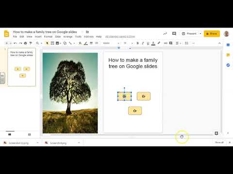Open the comment history

pyautogui.click(x=174, y=34)
